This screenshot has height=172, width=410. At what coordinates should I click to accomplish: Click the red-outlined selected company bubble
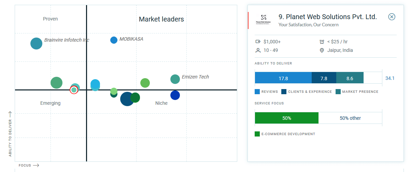73,90
